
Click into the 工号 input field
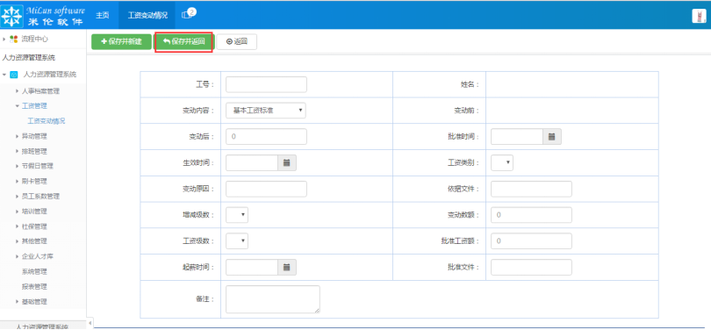tap(266, 84)
